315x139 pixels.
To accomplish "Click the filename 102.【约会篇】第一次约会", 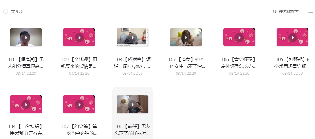I will tap(79, 130).
